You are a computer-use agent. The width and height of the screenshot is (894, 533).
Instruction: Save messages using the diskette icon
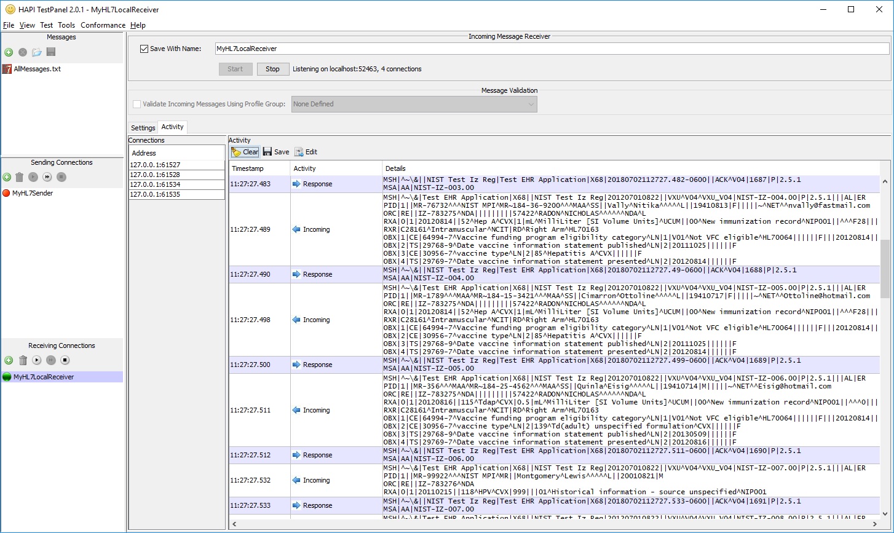coord(52,52)
